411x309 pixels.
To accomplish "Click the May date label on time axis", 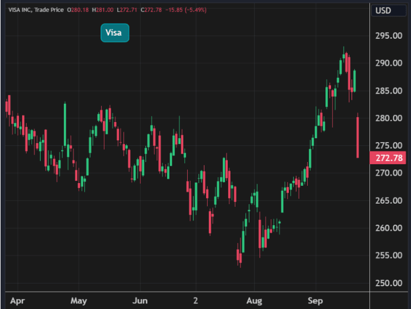I will 79,301.
